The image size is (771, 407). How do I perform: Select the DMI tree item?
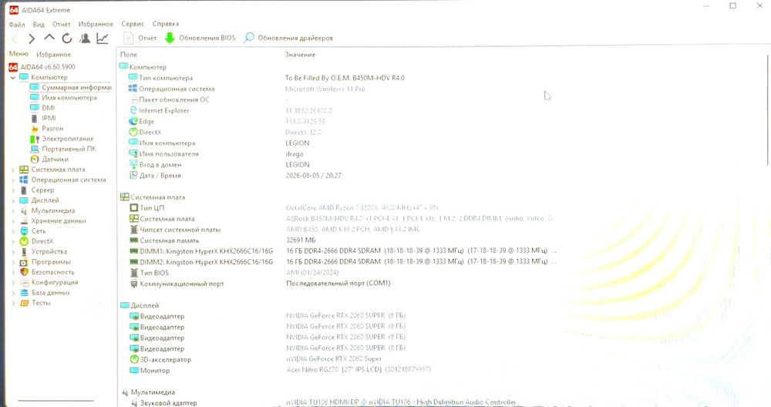click(42, 108)
